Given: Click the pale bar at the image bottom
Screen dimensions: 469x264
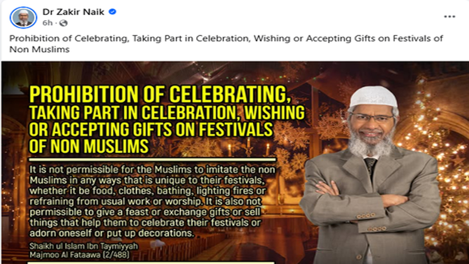Looking at the screenshot, I should coord(151,263).
